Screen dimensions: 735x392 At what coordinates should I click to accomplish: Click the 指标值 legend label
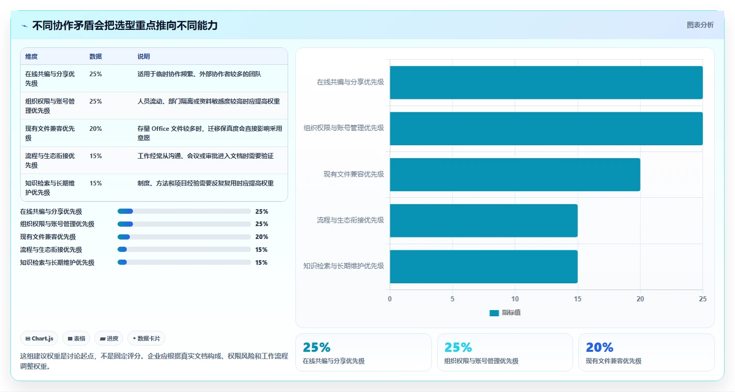pyautogui.click(x=511, y=313)
